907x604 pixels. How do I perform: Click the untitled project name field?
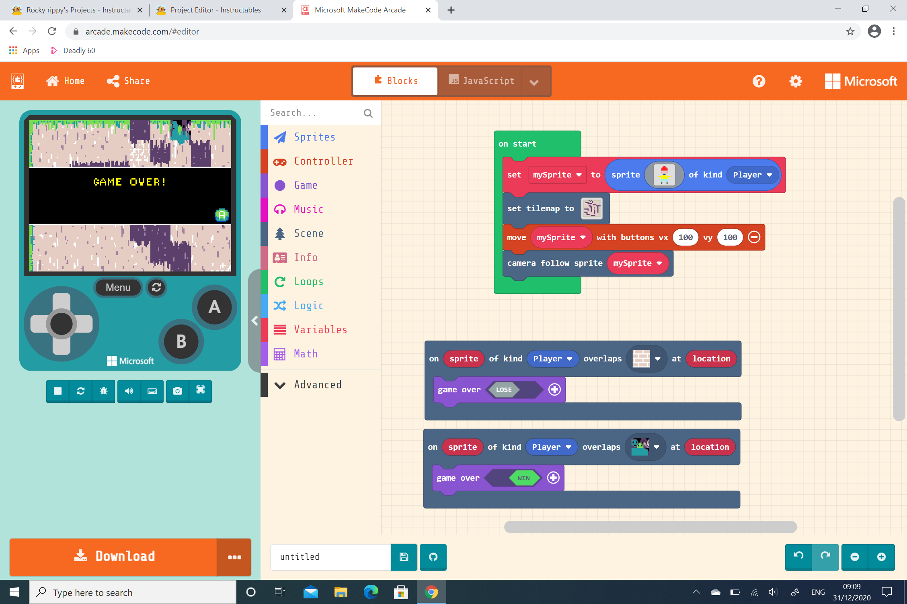[x=331, y=557]
